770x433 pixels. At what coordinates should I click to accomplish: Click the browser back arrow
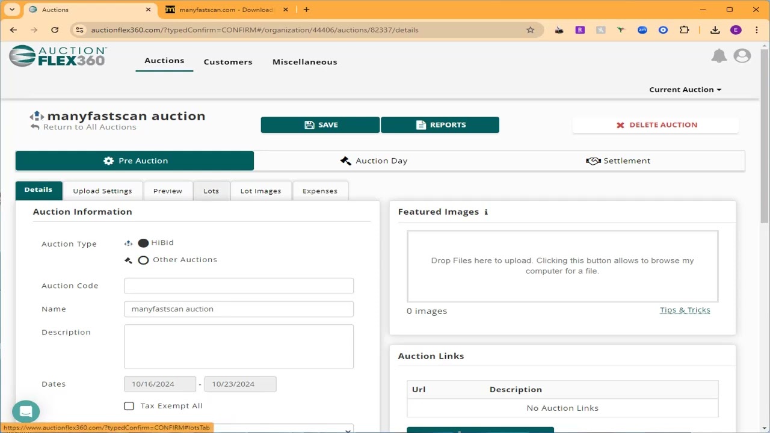(x=13, y=30)
